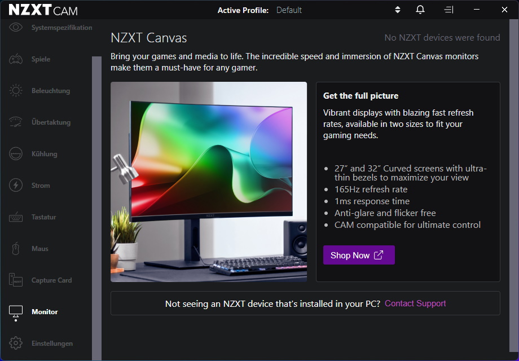Open the notification bell
The height and width of the screenshot is (361, 519).
[x=420, y=10]
